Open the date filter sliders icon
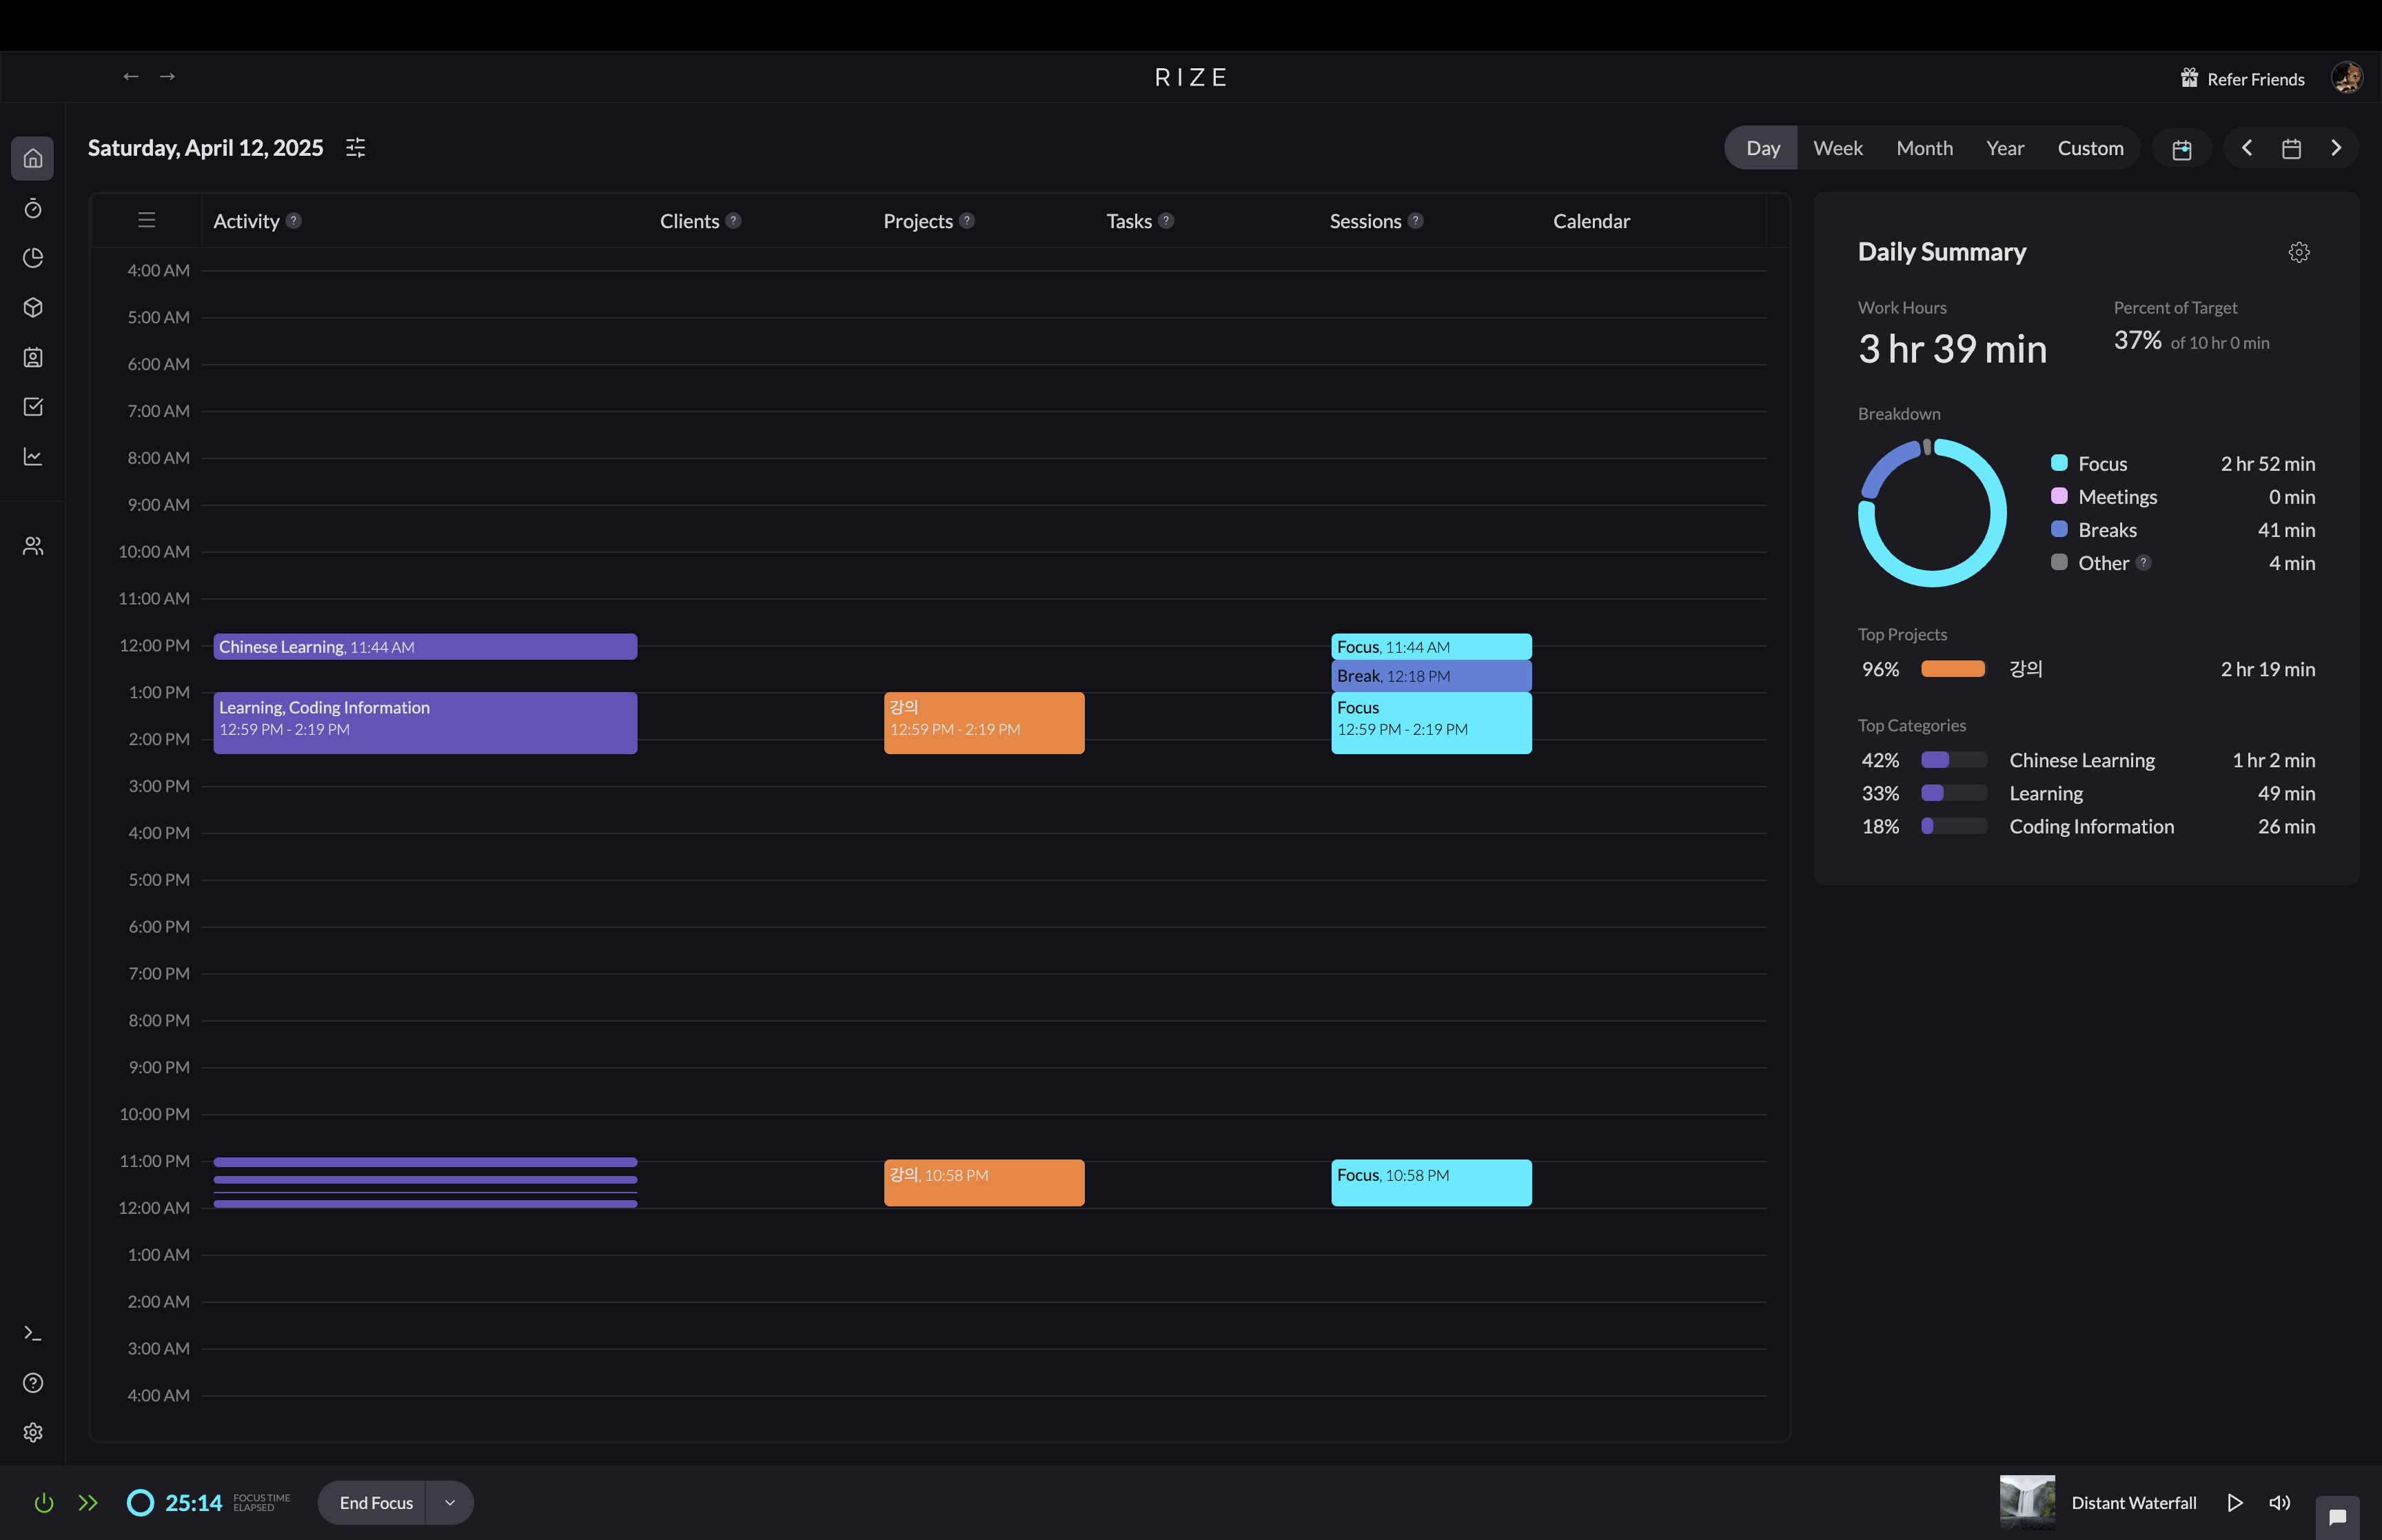 (355, 148)
